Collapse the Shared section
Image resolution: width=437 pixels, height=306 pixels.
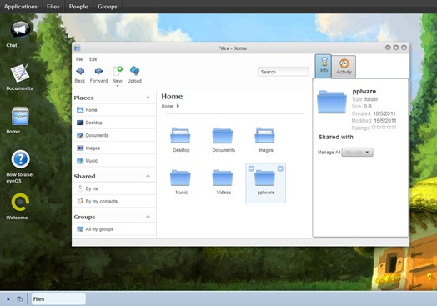click(148, 176)
